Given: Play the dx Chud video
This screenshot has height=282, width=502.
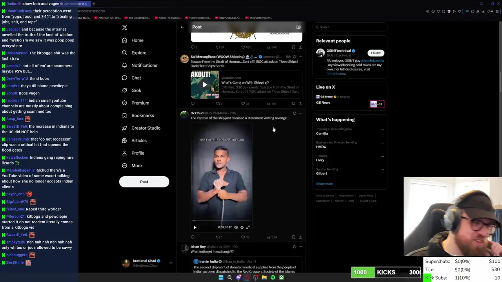Looking at the screenshot, I should tap(195, 227).
